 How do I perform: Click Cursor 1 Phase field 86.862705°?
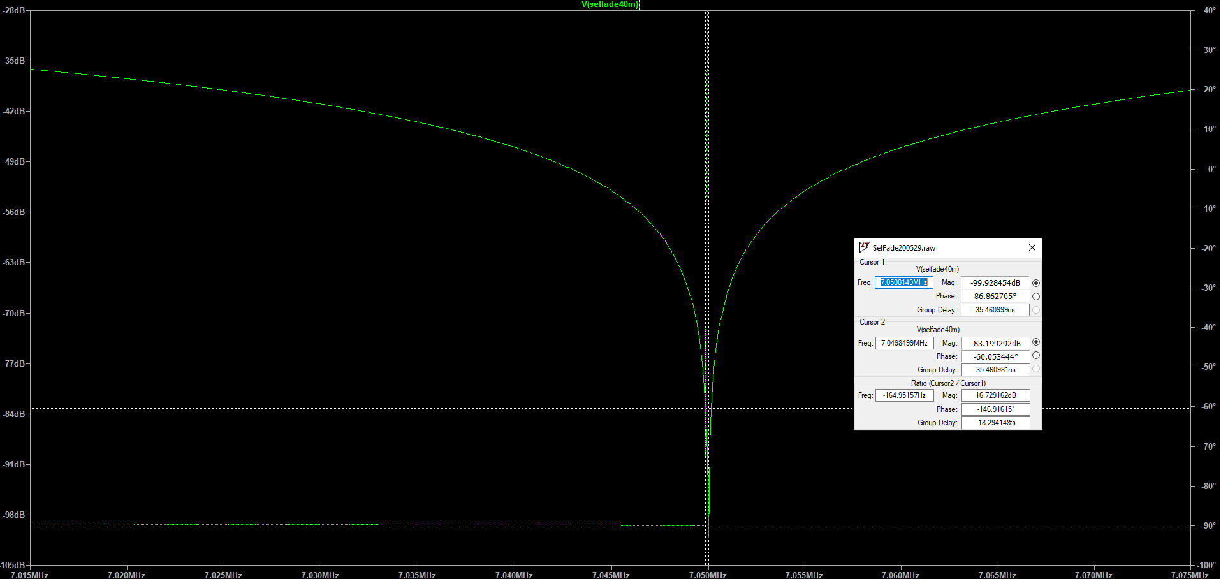995,297
